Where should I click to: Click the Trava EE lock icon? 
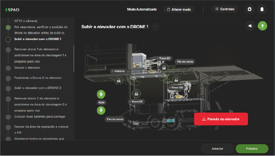[x=119, y=80]
